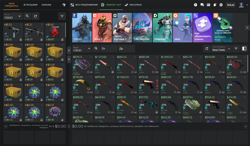Image resolution: width=250 pixels, height=146 pixels.
Task: Select the $637.04 green gloves offer
Action: [x=193, y=105]
